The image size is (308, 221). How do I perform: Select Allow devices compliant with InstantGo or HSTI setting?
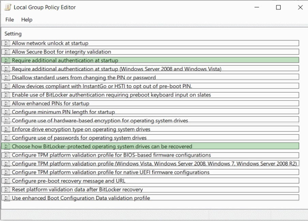[150, 86]
